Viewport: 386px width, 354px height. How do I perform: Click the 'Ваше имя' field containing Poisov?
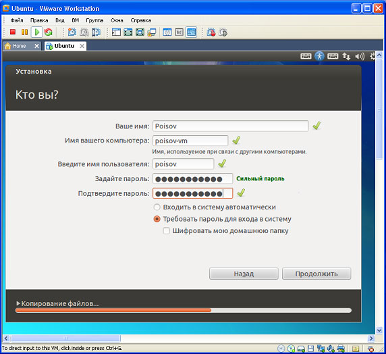[230, 126]
